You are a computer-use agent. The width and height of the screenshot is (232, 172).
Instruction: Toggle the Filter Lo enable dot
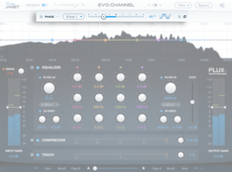click(40, 77)
